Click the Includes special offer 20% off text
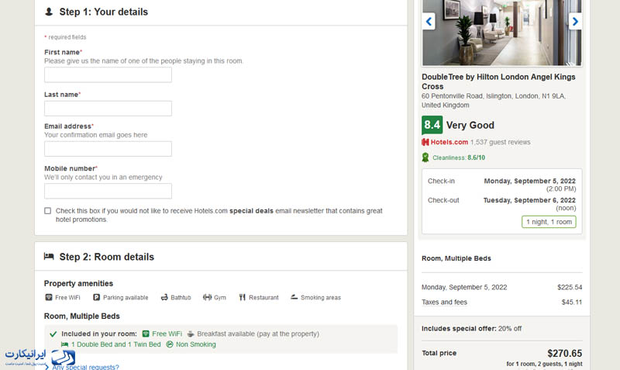The width and height of the screenshot is (620, 370). point(471,328)
